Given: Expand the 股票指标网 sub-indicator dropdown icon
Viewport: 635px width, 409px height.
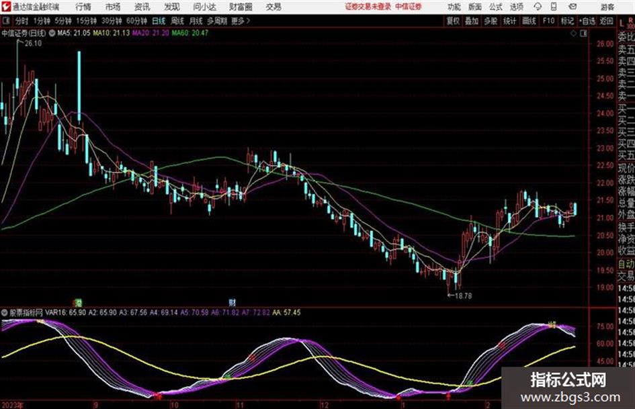Looking at the screenshot, I should point(5,312).
